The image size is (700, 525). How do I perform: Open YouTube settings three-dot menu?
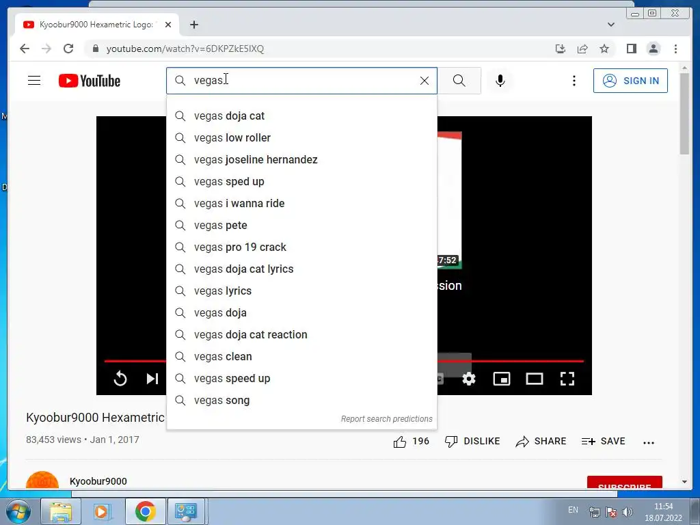(x=574, y=81)
